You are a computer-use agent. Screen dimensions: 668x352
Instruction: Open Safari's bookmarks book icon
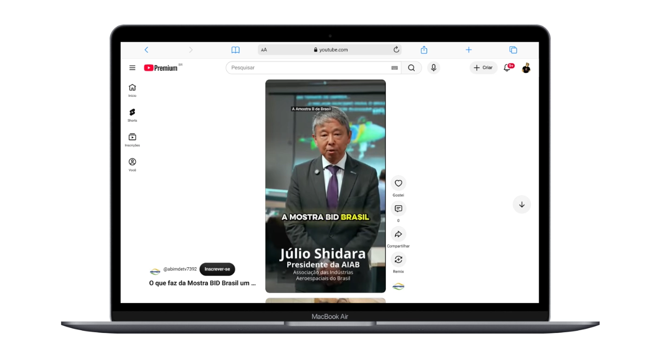click(236, 50)
